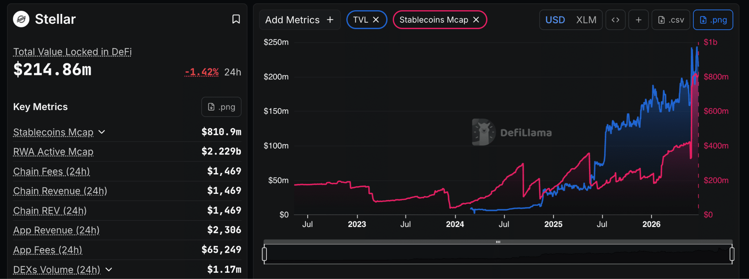Click the 2023 label on the chart x-axis
The width and height of the screenshot is (749, 279).
(357, 225)
